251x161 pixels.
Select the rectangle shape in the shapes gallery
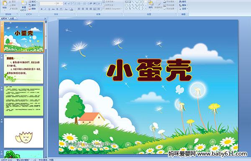pyautogui.click(x=139, y=2)
